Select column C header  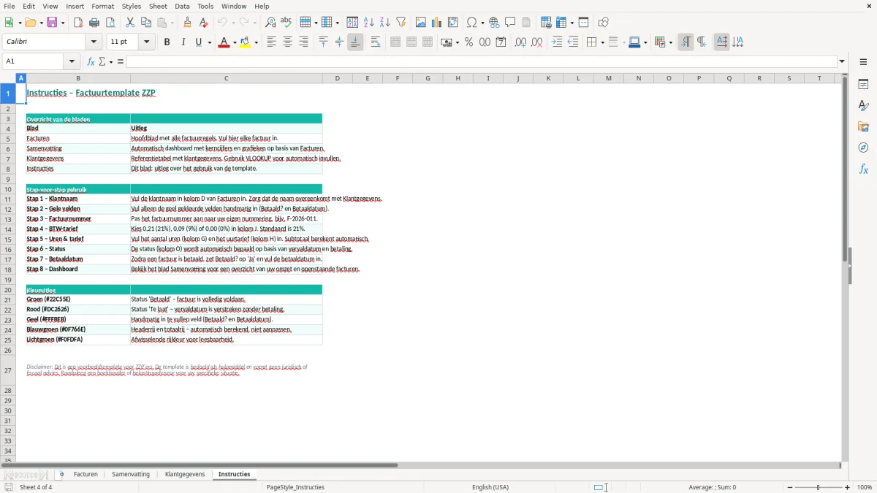226,78
